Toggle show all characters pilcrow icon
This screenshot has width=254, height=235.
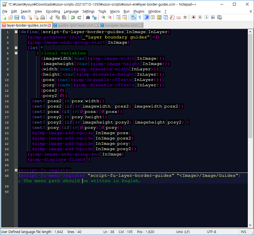tap(140, 17)
